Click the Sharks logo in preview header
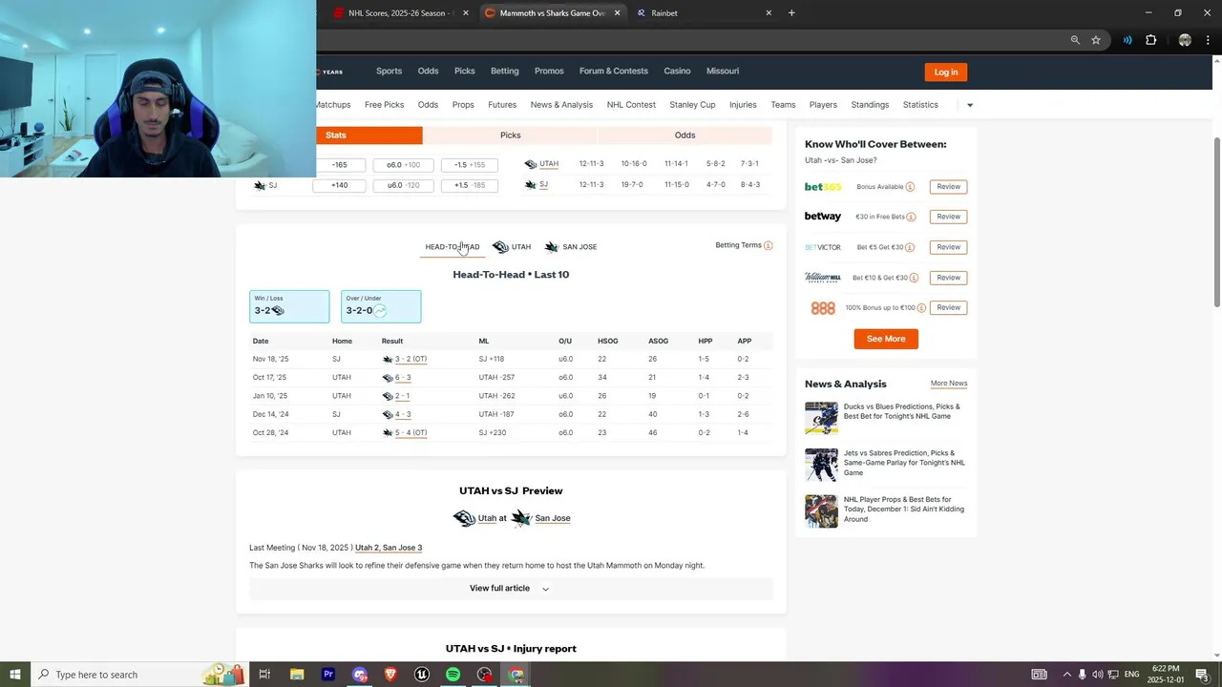The image size is (1222, 687). pyautogui.click(x=521, y=518)
